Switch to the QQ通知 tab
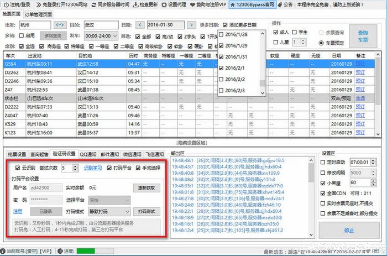Image resolution: width=387 pixels, height=256 pixels. coord(88,154)
